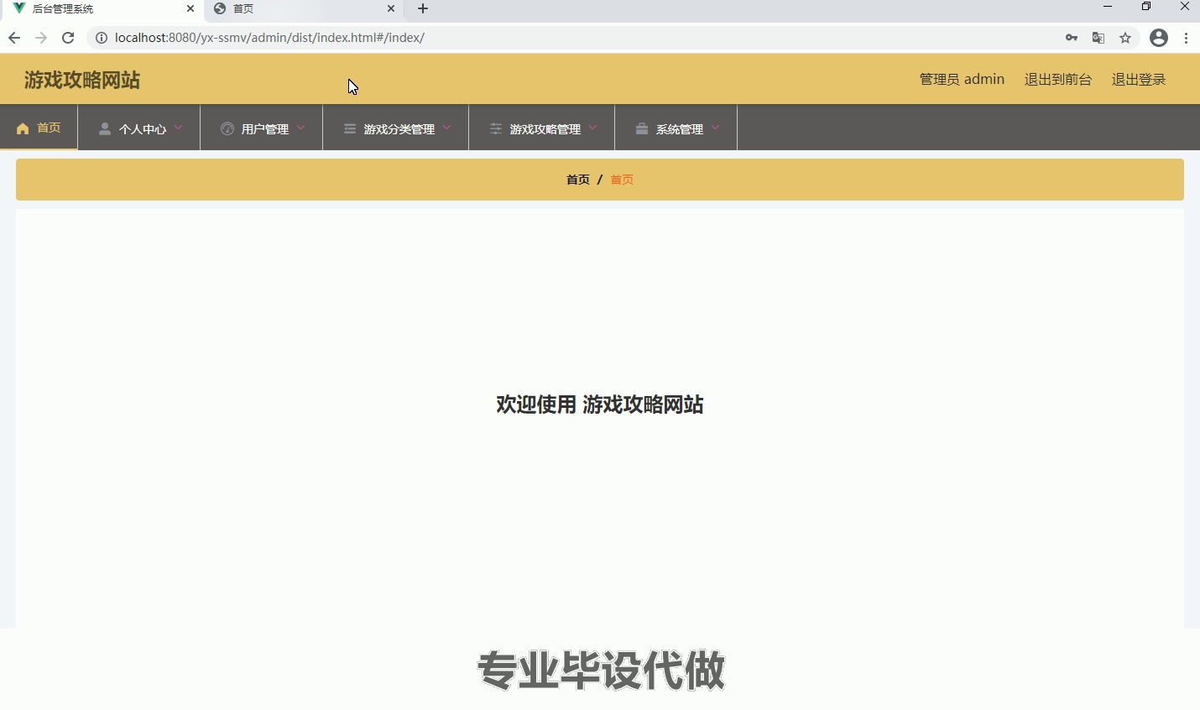Open the browser translate icon
Image resolution: width=1200 pixels, height=710 pixels.
[x=1098, y=38]
